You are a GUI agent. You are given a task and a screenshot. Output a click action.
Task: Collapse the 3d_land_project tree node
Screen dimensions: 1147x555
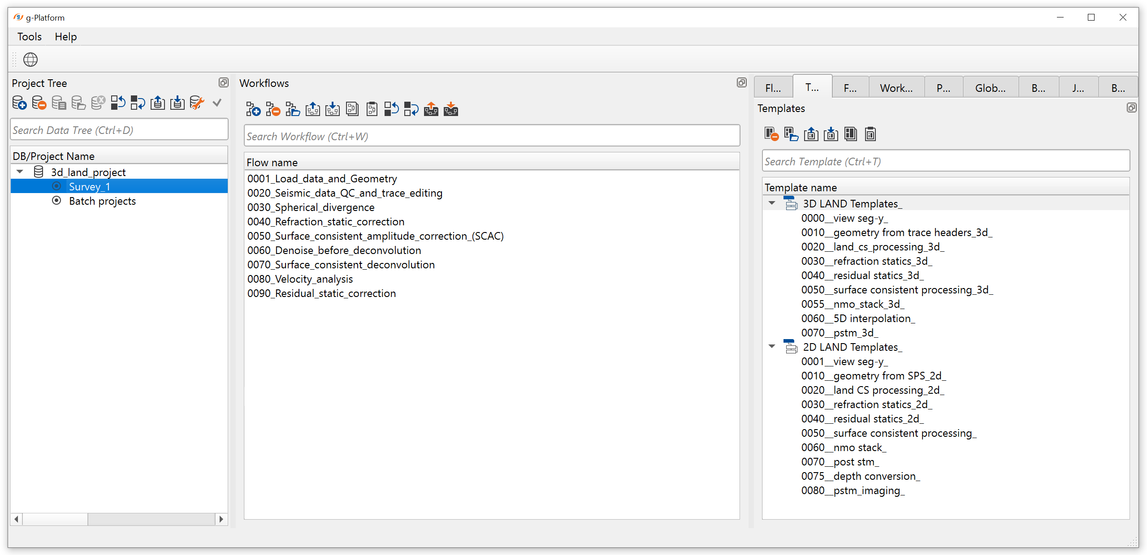point(20,172)
